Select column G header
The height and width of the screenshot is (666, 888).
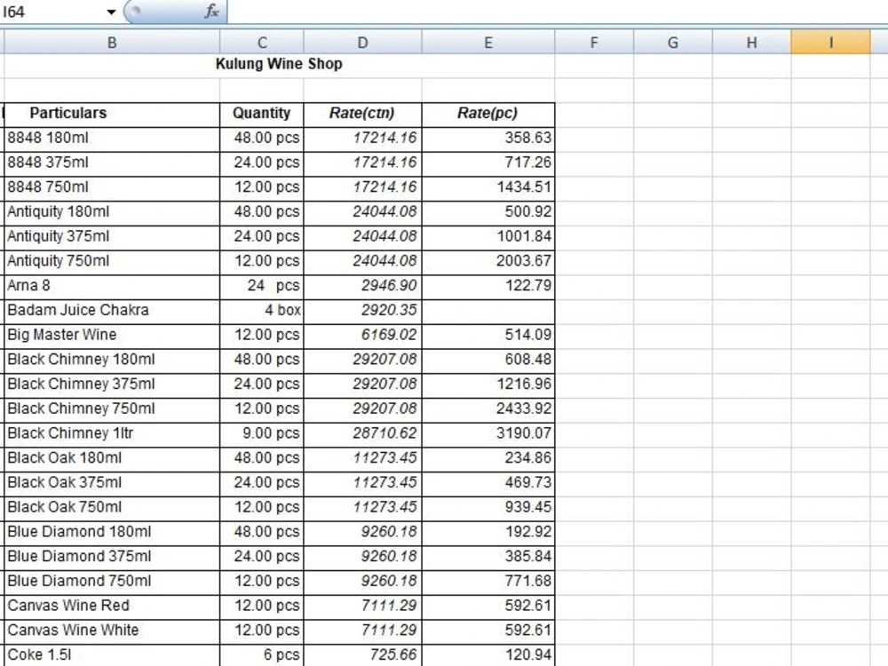point(673,43)
